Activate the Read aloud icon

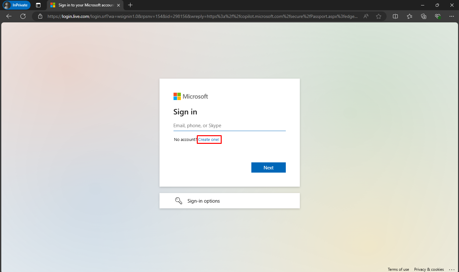pyautogui.click(x=366, y=16)
